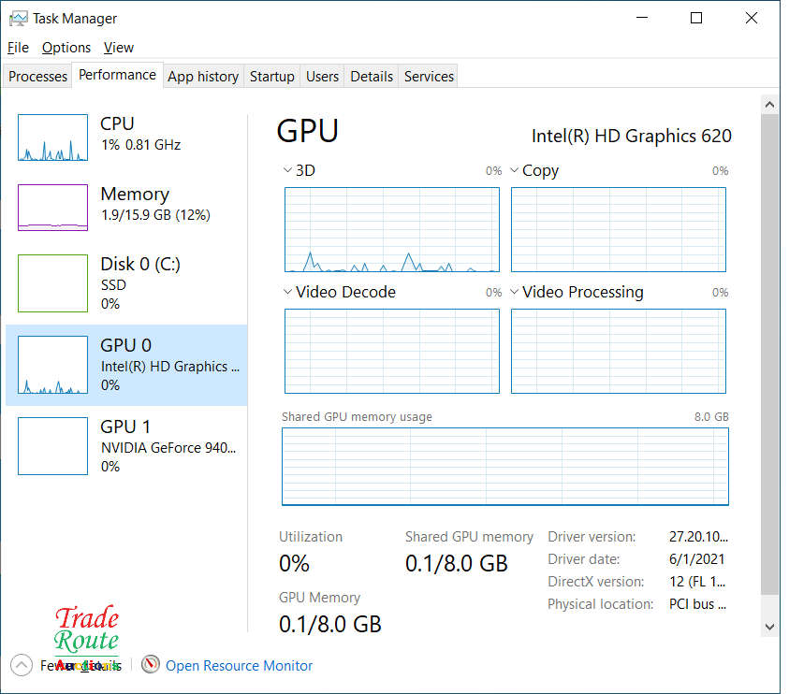Switch to the App history tab
Screen dimensions: 789x694
tap(202, 76)
